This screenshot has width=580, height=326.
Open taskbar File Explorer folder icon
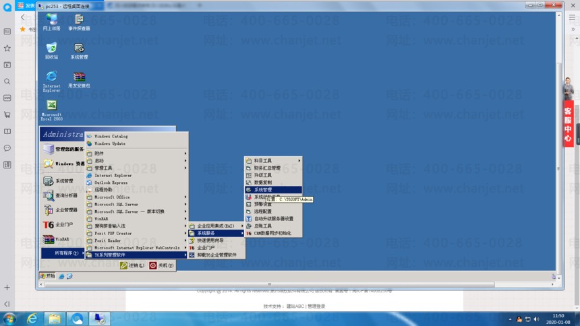(55, 319)
